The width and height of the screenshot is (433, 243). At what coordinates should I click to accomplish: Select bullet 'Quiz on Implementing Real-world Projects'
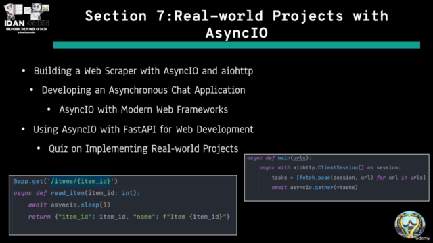tap(143, 148)
